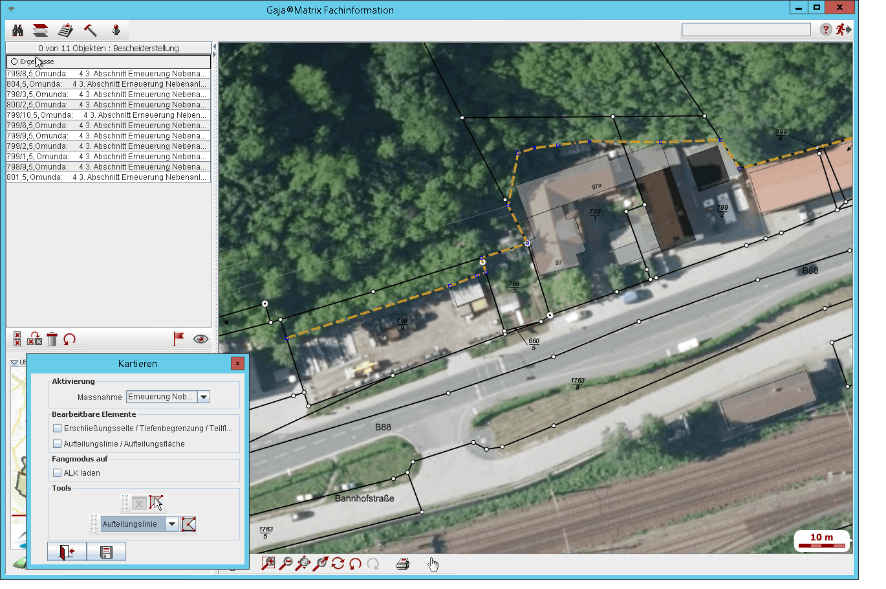Select the pan hand tool
Viewport: 886px width, 589px height.
pos(433,564)
